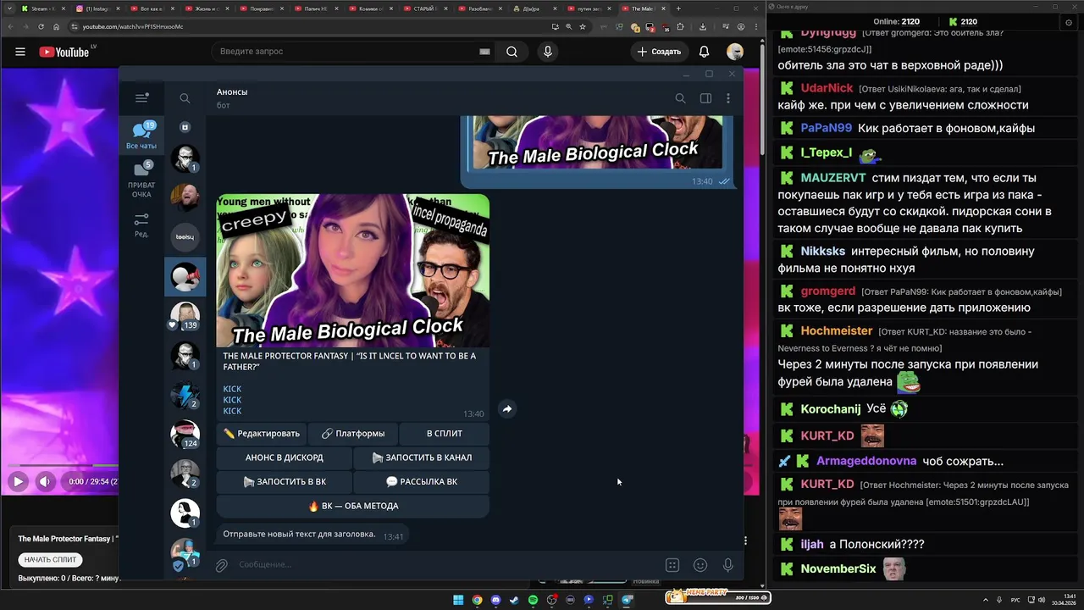Mute the video player volume
Screen dimensions: 1084x610
[45, 481]
